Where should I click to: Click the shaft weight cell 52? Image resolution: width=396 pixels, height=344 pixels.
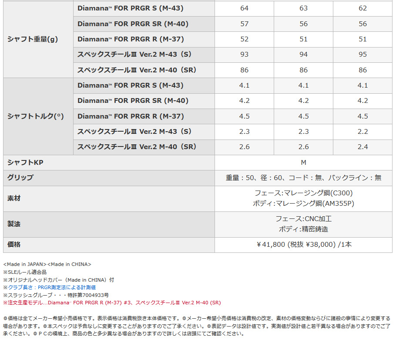point(245,39)
